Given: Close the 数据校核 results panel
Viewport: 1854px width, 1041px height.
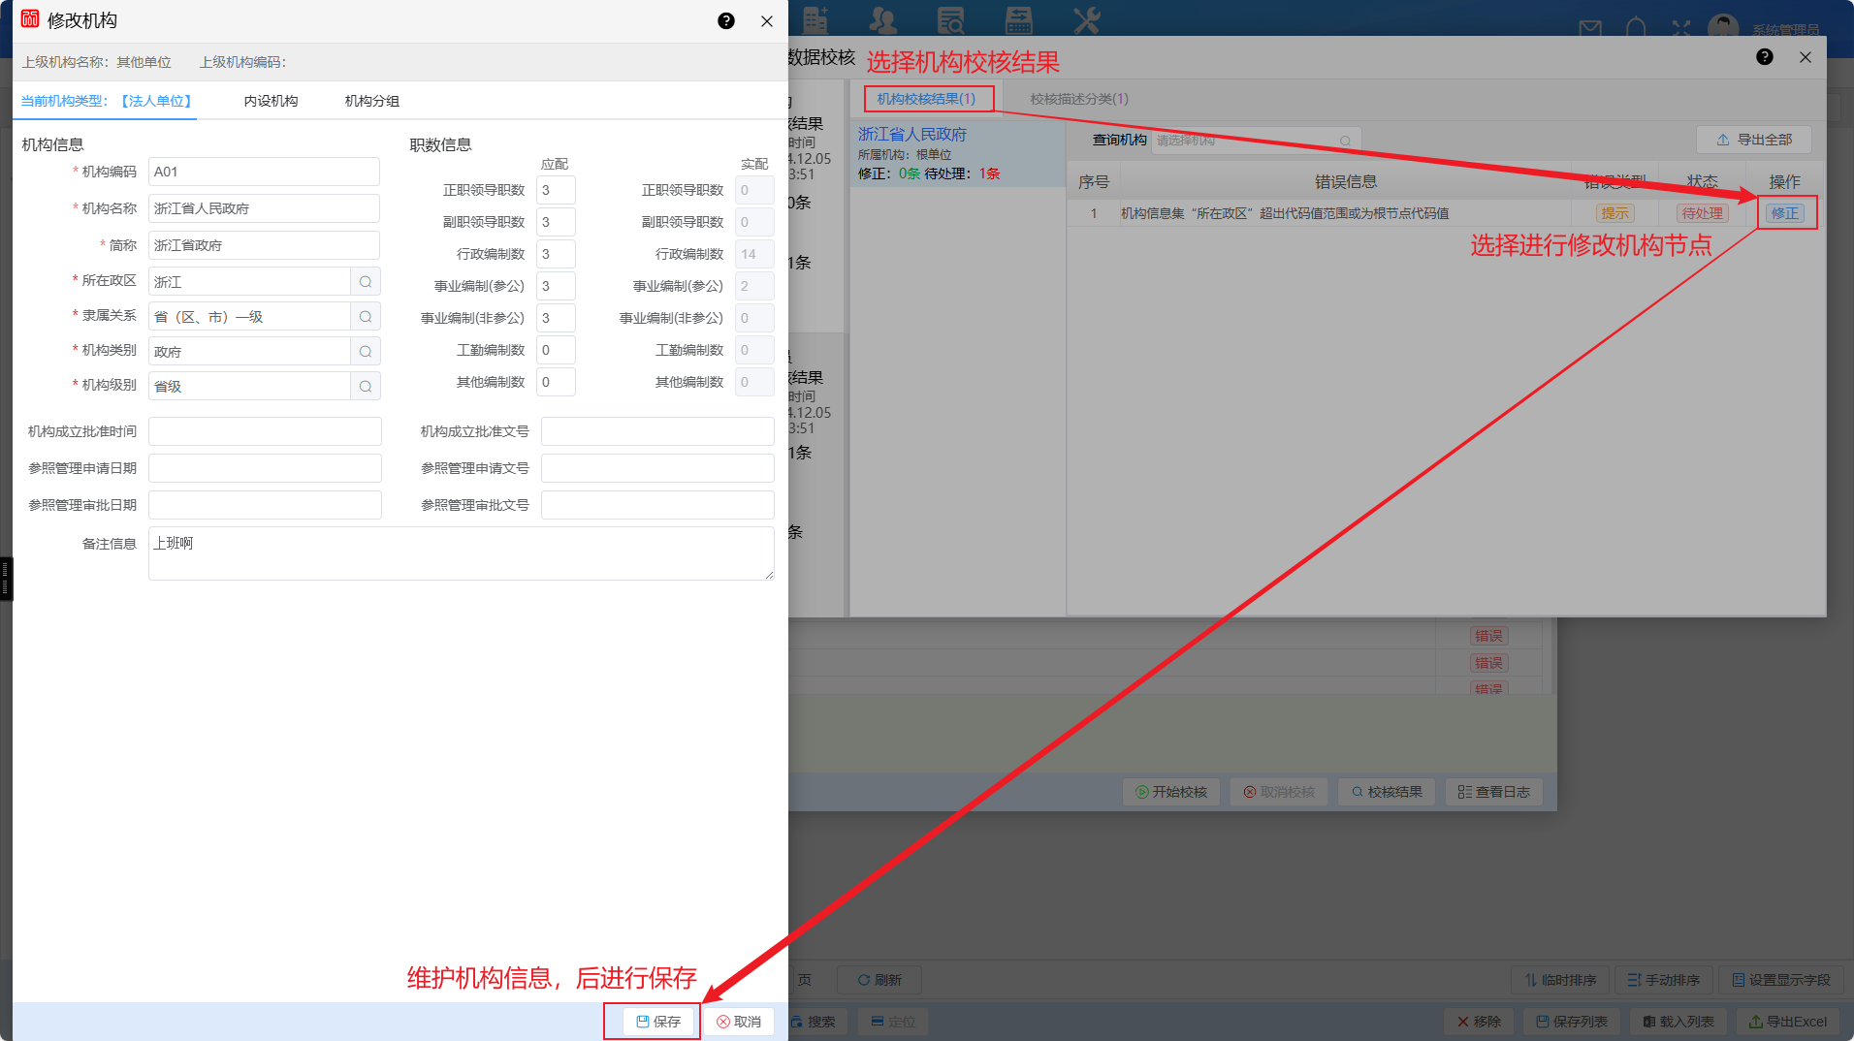Looking at the screenshot, I should tap(1805, 57).
